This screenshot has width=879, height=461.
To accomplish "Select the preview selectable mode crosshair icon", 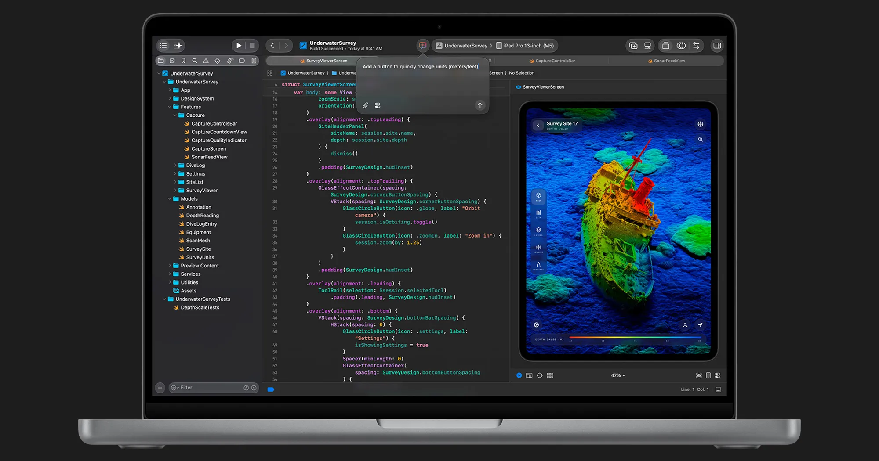I will click(540, 375).
